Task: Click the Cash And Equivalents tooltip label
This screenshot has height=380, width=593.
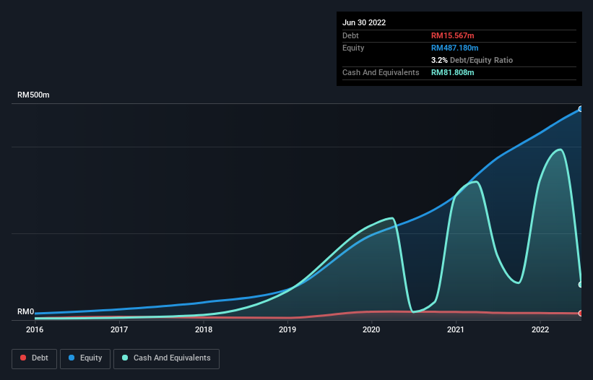Action: pos(381,72)
